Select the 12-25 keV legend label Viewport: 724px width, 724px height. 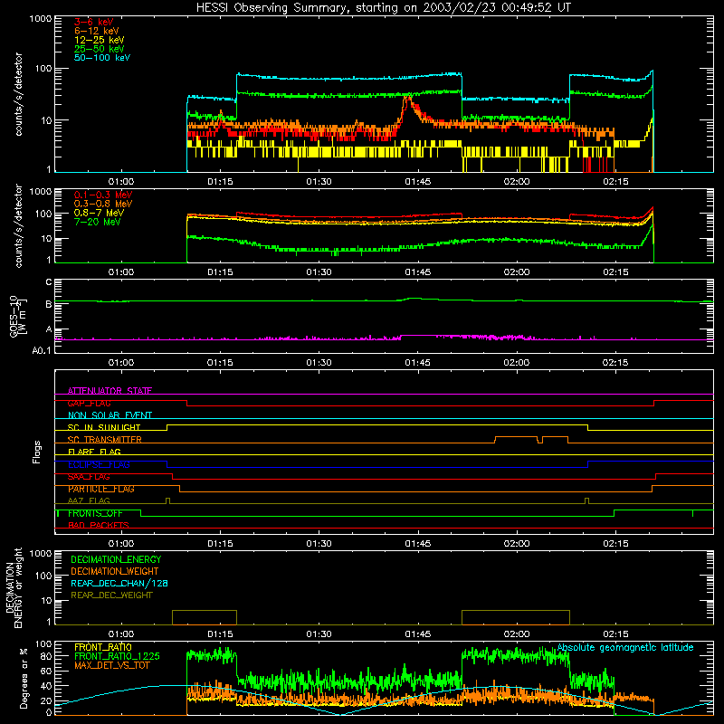tap(100, 40)
